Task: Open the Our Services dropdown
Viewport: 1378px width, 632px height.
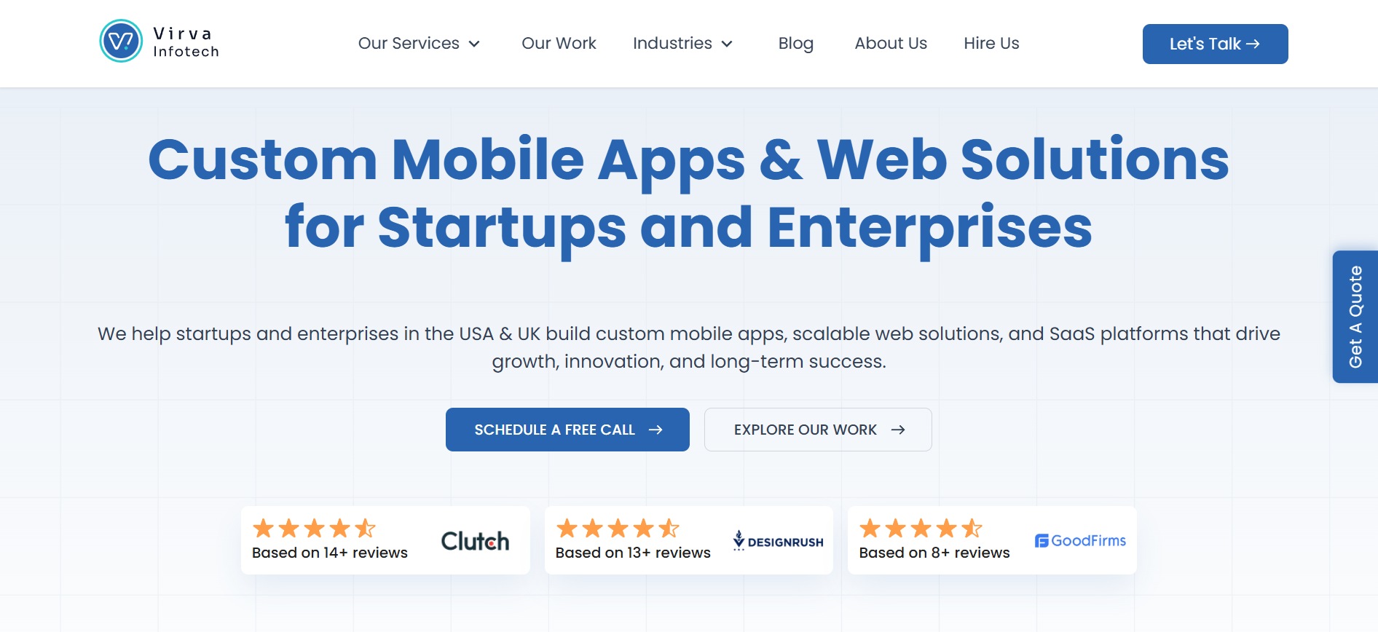Action: coord(410,44)
